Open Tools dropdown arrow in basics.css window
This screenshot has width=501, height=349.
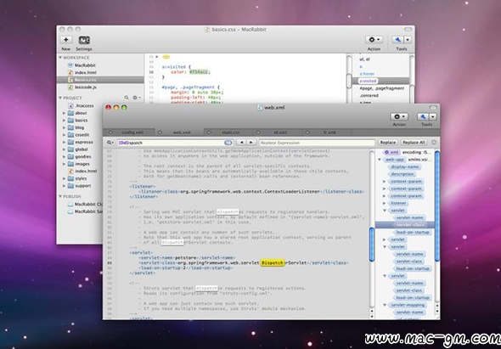click(x=408, y=40)
